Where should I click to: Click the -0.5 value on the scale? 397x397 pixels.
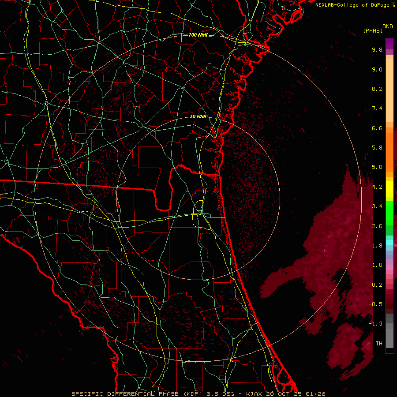(x=375, y=304)
